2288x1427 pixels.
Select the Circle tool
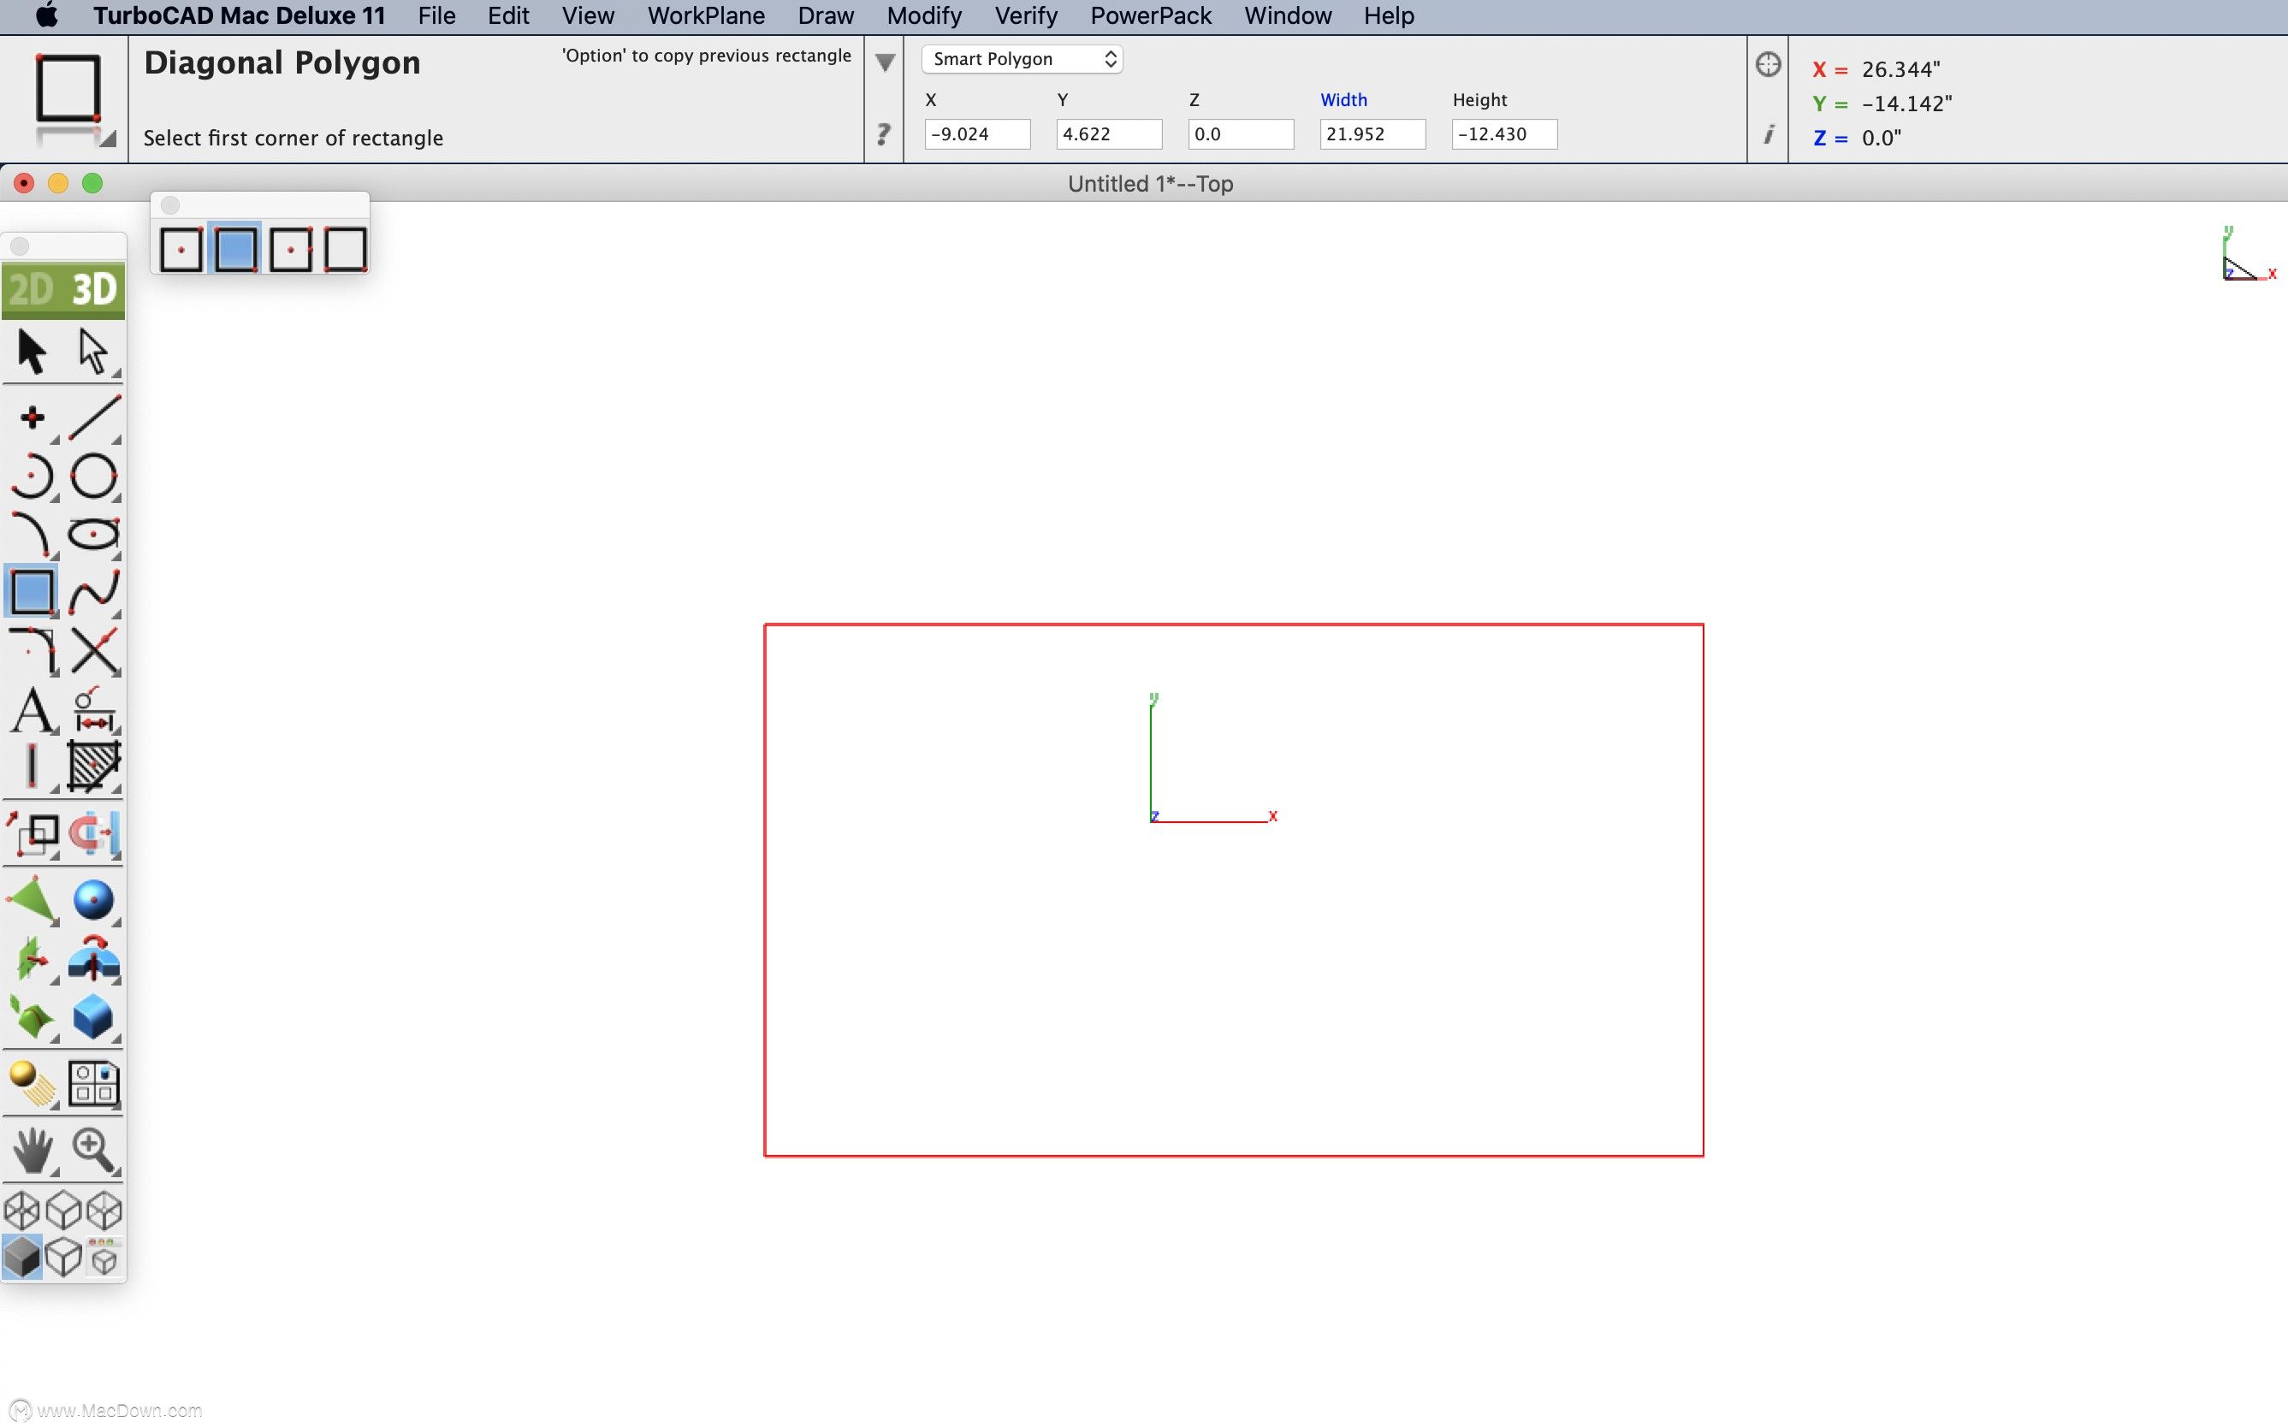point(93,476)
